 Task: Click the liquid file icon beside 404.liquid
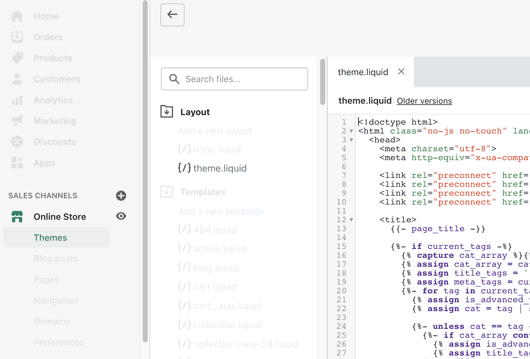[x=184, y=229]
